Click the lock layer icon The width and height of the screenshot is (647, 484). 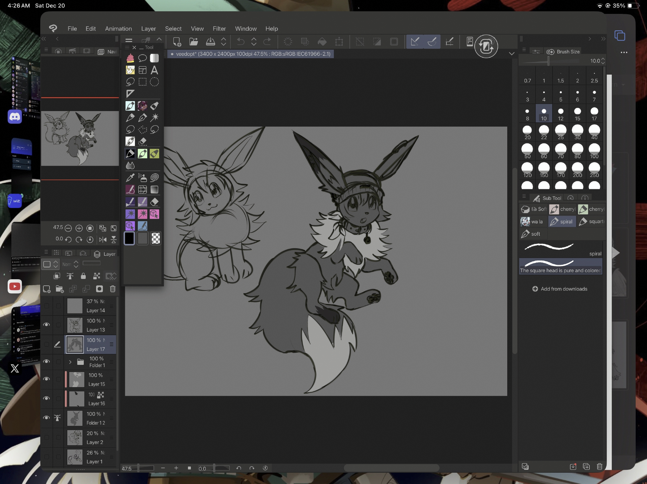[83, 276]
